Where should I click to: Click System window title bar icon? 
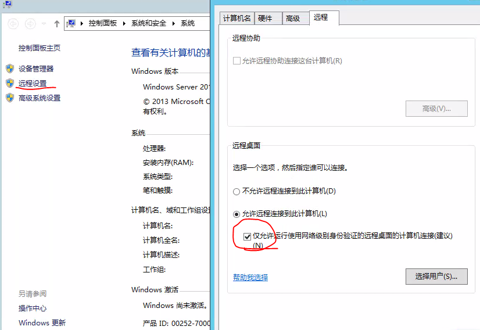point(7,4)
